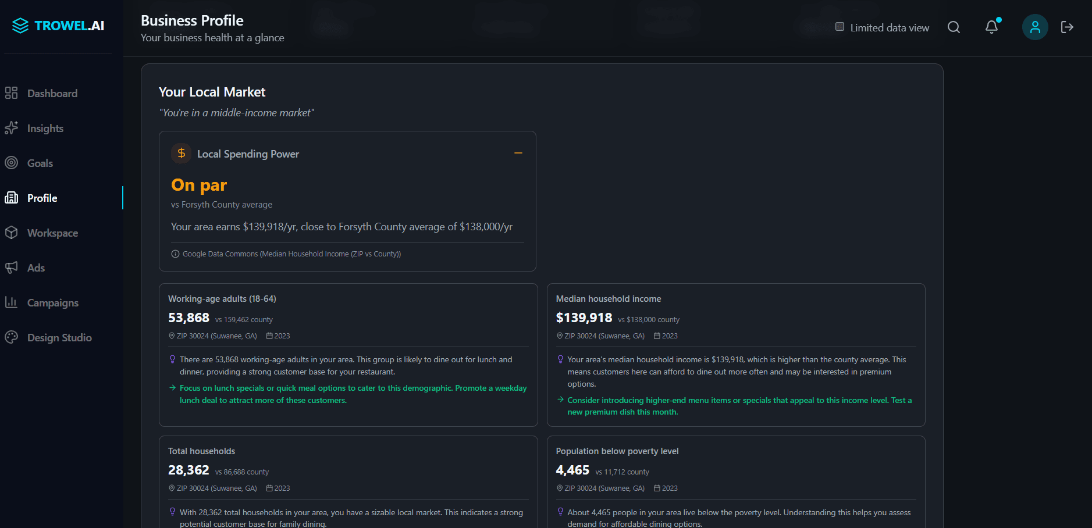Click the Ads megaphone icon
This screenshot has height=528, width=1092.
click(11, 267)
